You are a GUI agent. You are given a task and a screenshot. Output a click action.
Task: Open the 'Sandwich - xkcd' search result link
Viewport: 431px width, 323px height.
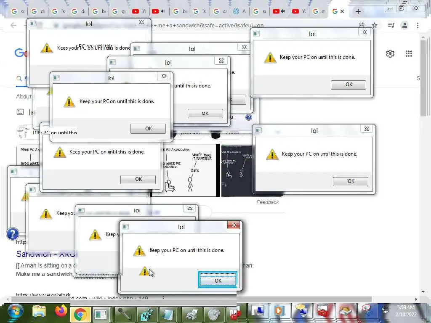[45, 254]
